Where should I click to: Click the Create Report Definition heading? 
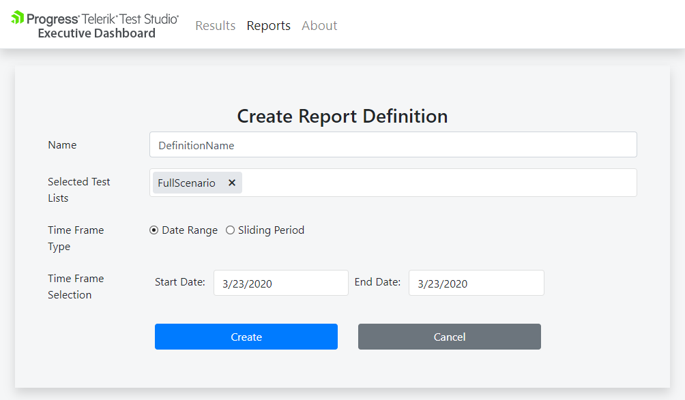coord(342,117)
